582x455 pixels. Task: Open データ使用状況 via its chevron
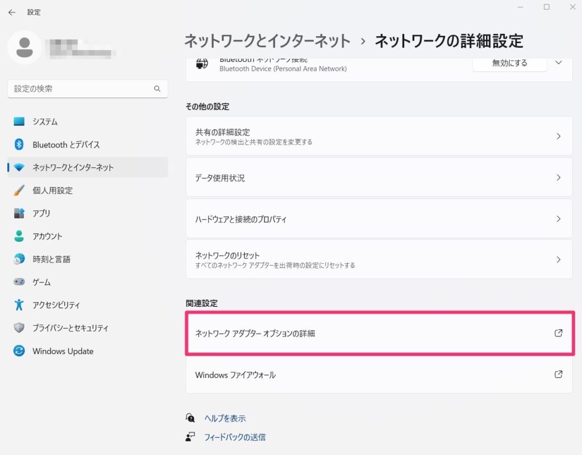point(558,178)
